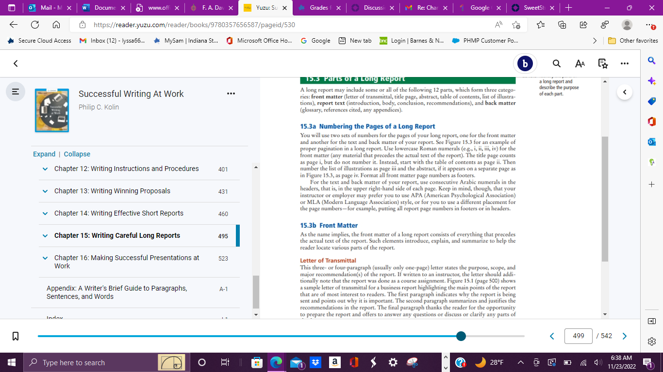Open the Read aloud icon in address bar
The image size is (663, 372).
(x=499, y=25)
